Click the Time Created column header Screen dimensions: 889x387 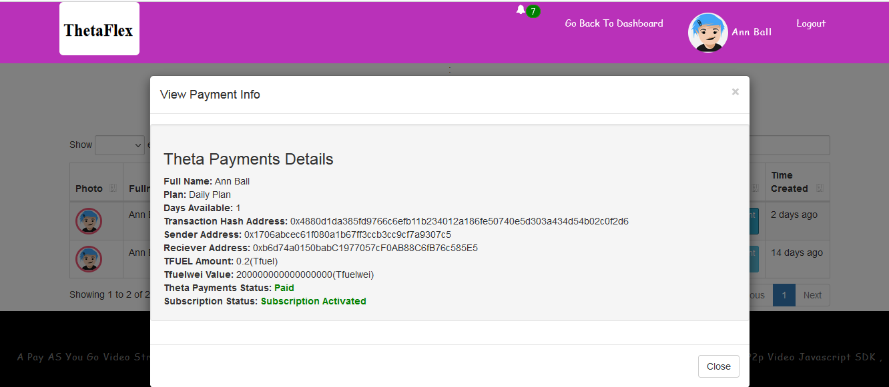pos(797,182)
